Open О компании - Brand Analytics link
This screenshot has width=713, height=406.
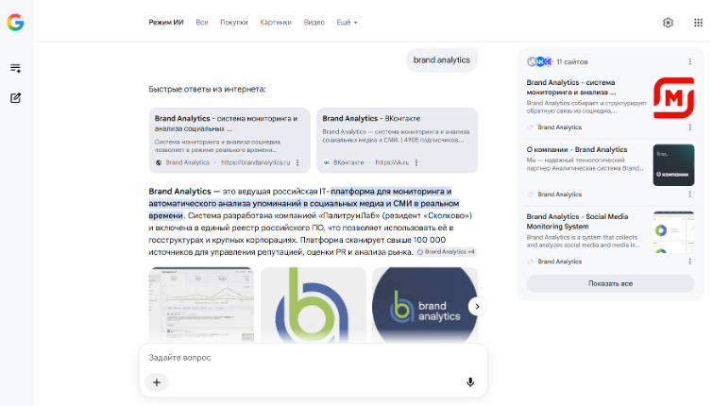point(577,149)
